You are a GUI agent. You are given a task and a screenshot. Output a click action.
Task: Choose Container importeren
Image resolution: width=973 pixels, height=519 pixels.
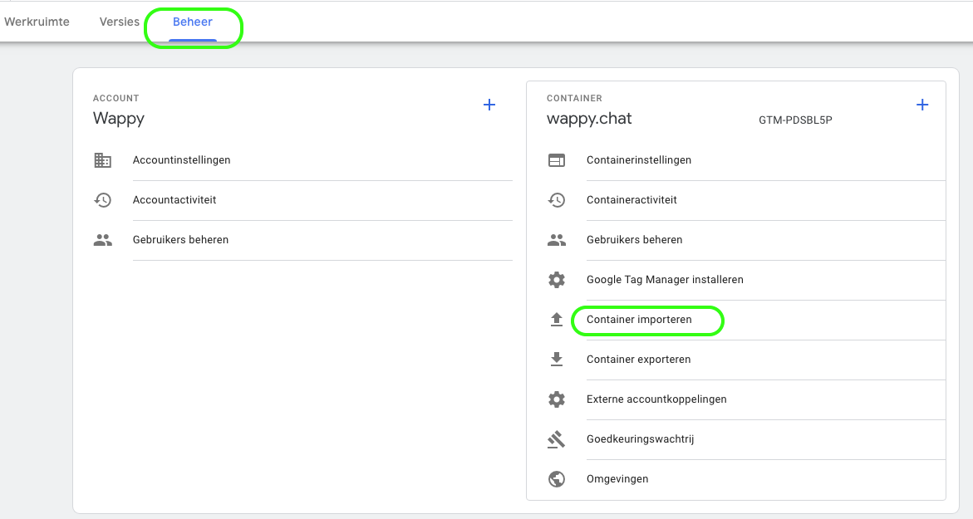point(639,320)
